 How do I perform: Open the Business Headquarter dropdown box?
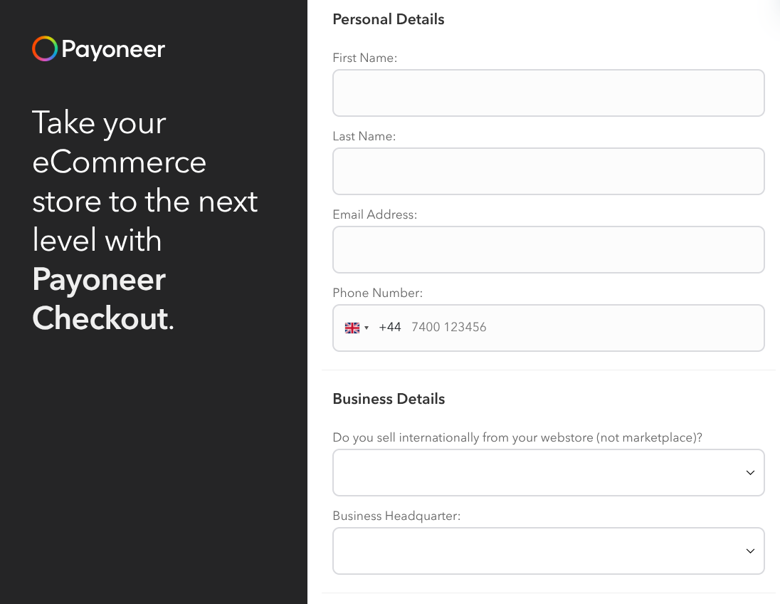point(548,551)
